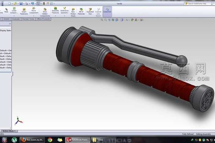
Task: Open dropdown arrow beside Undo icon
Action: [35, 4]
